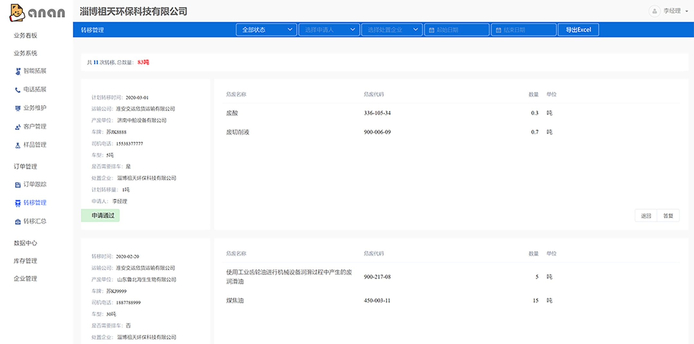
Task: Click the 电话拓展 phone icon
Action: tap(18, 90)
